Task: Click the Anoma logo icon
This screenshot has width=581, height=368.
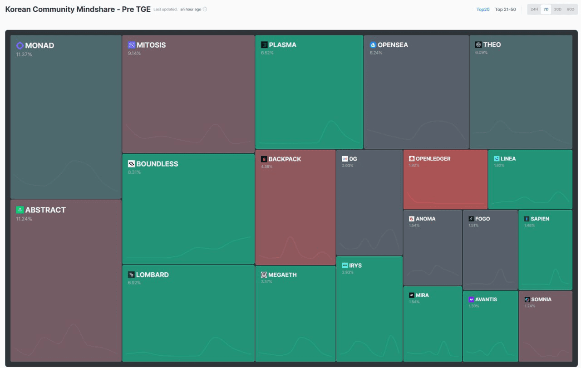Action: [x=412, y=219]
